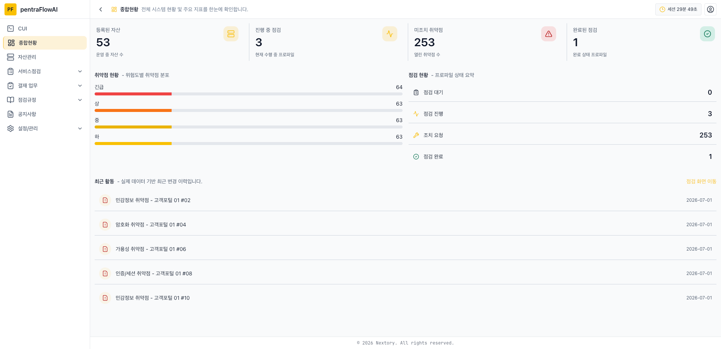Click alert icon for 고객포털 01 #06
Screen dimensions: 721x349
point(105,249)
